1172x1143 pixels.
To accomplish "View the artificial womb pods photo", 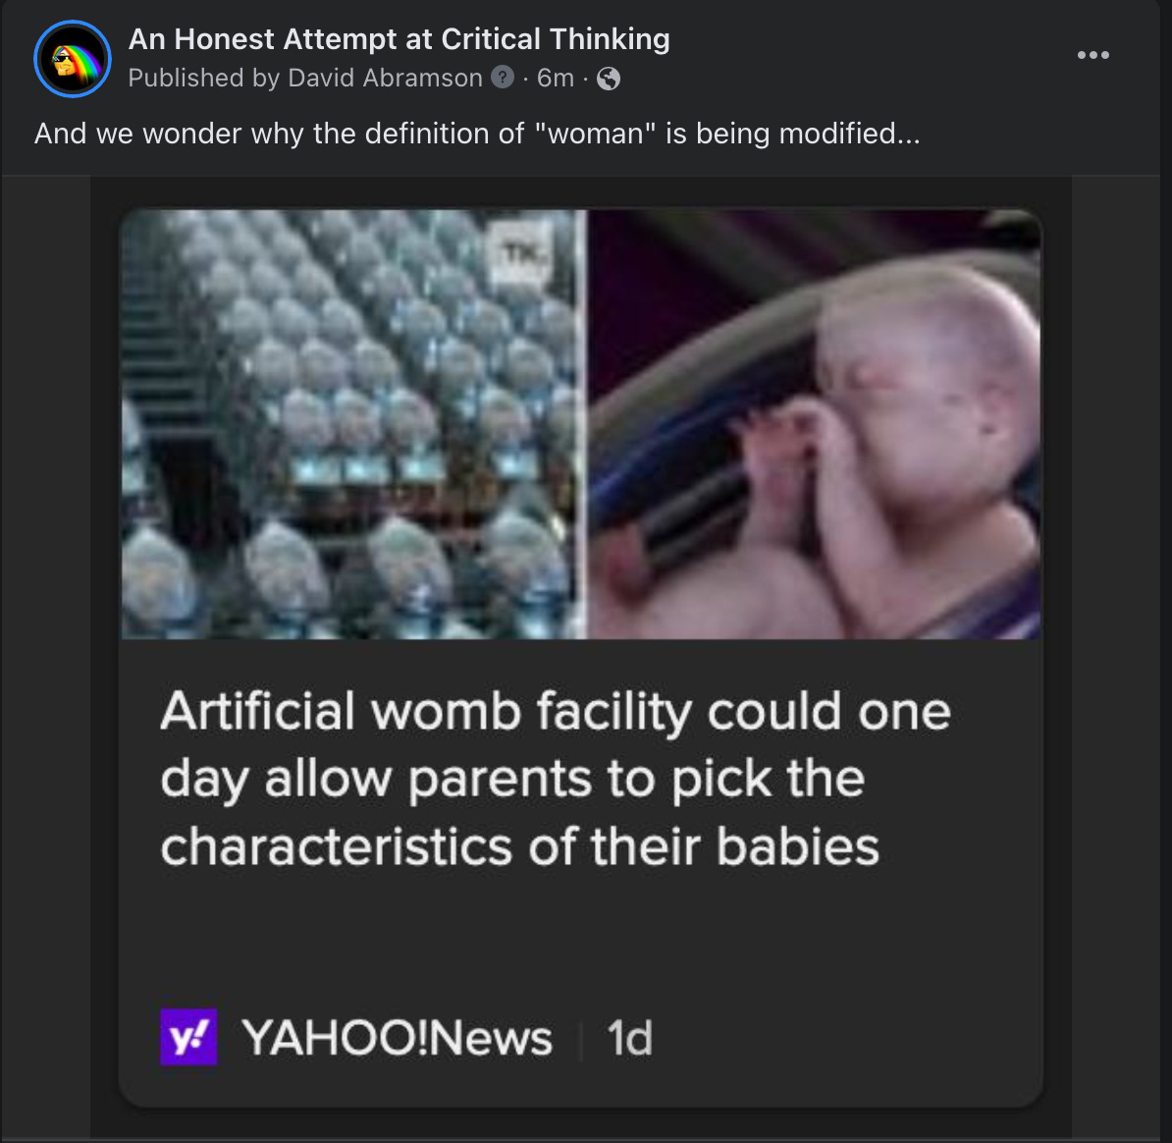I will pyautogui.click(x=352, y=424).
